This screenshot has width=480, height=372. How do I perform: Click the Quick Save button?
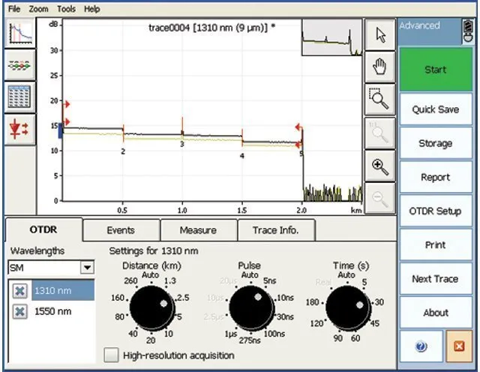point(435,109)
